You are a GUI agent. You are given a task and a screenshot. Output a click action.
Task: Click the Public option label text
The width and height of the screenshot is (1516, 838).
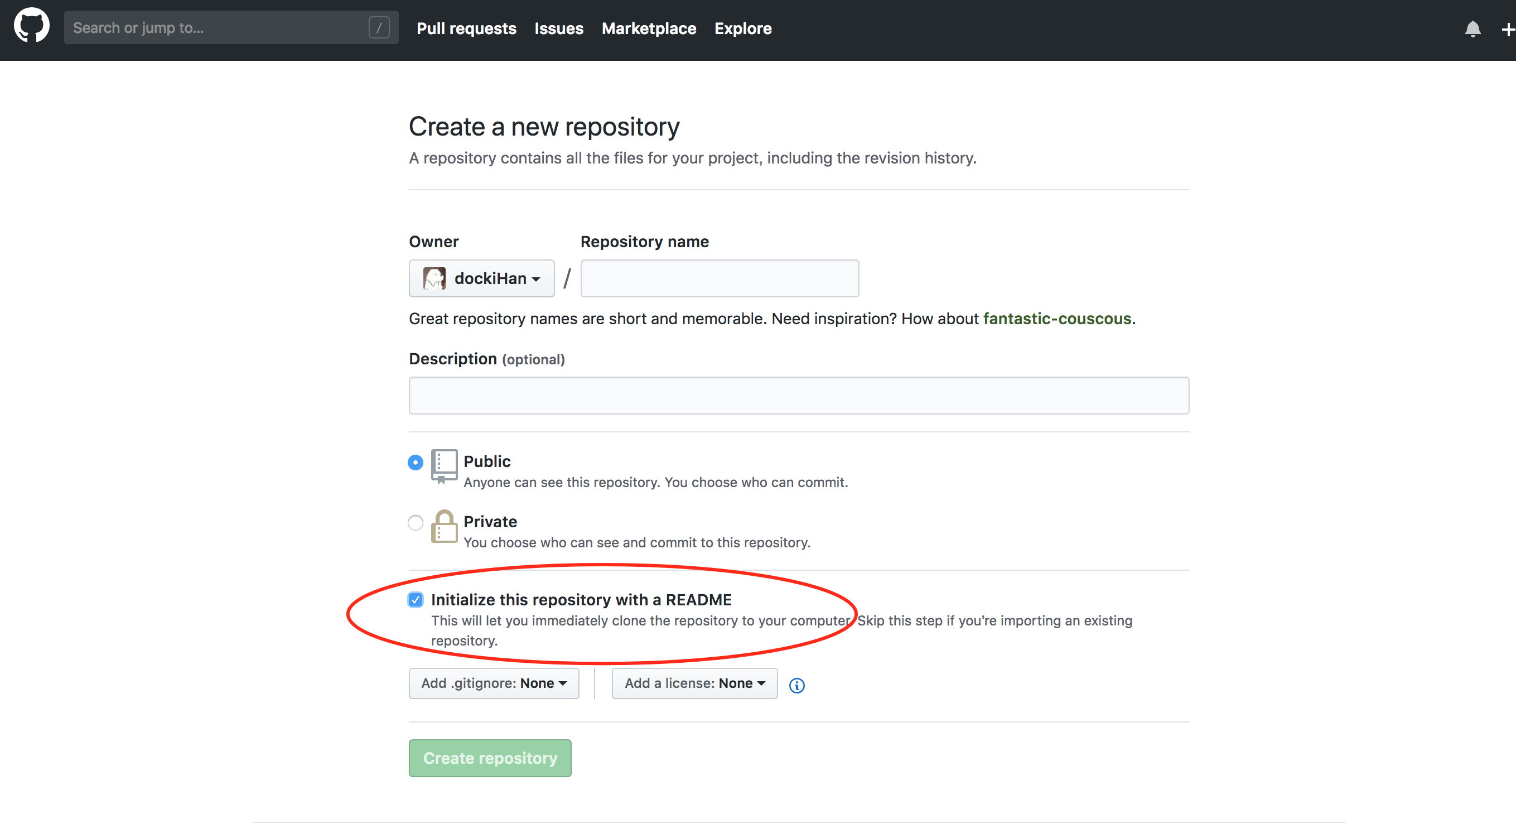pyautogui.click(x=487, y=461)
